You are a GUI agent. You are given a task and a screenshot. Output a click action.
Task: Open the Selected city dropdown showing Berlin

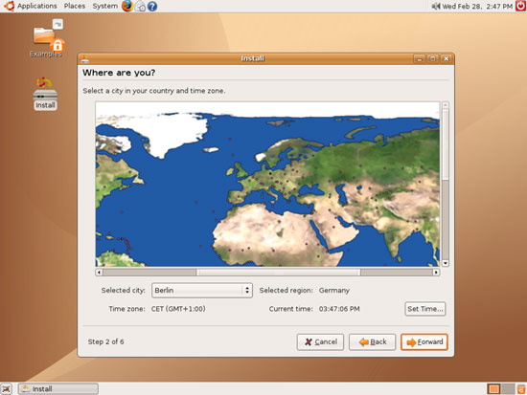click(x=202, y=291)
